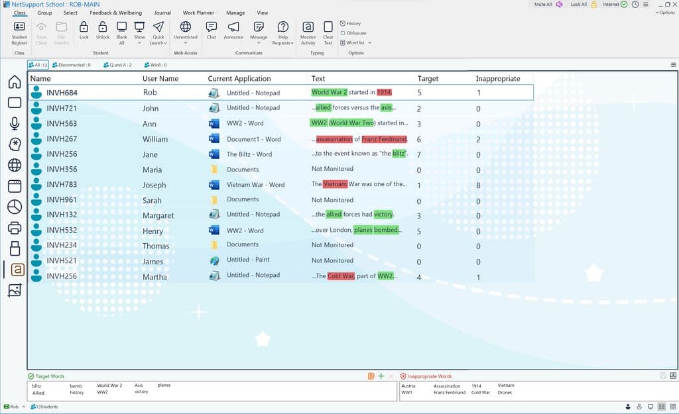Viewport: 679px width, 414px height.
Task: Open the pie chart survey view in sidebar
Action: (15, 207)
